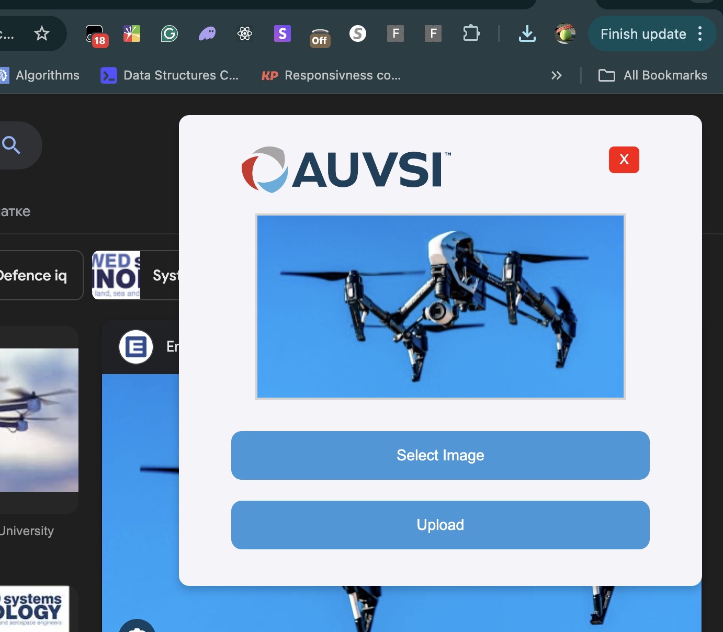723x632 pixels.
Task: Open the white circular S extension
Action: coord(358,34)
